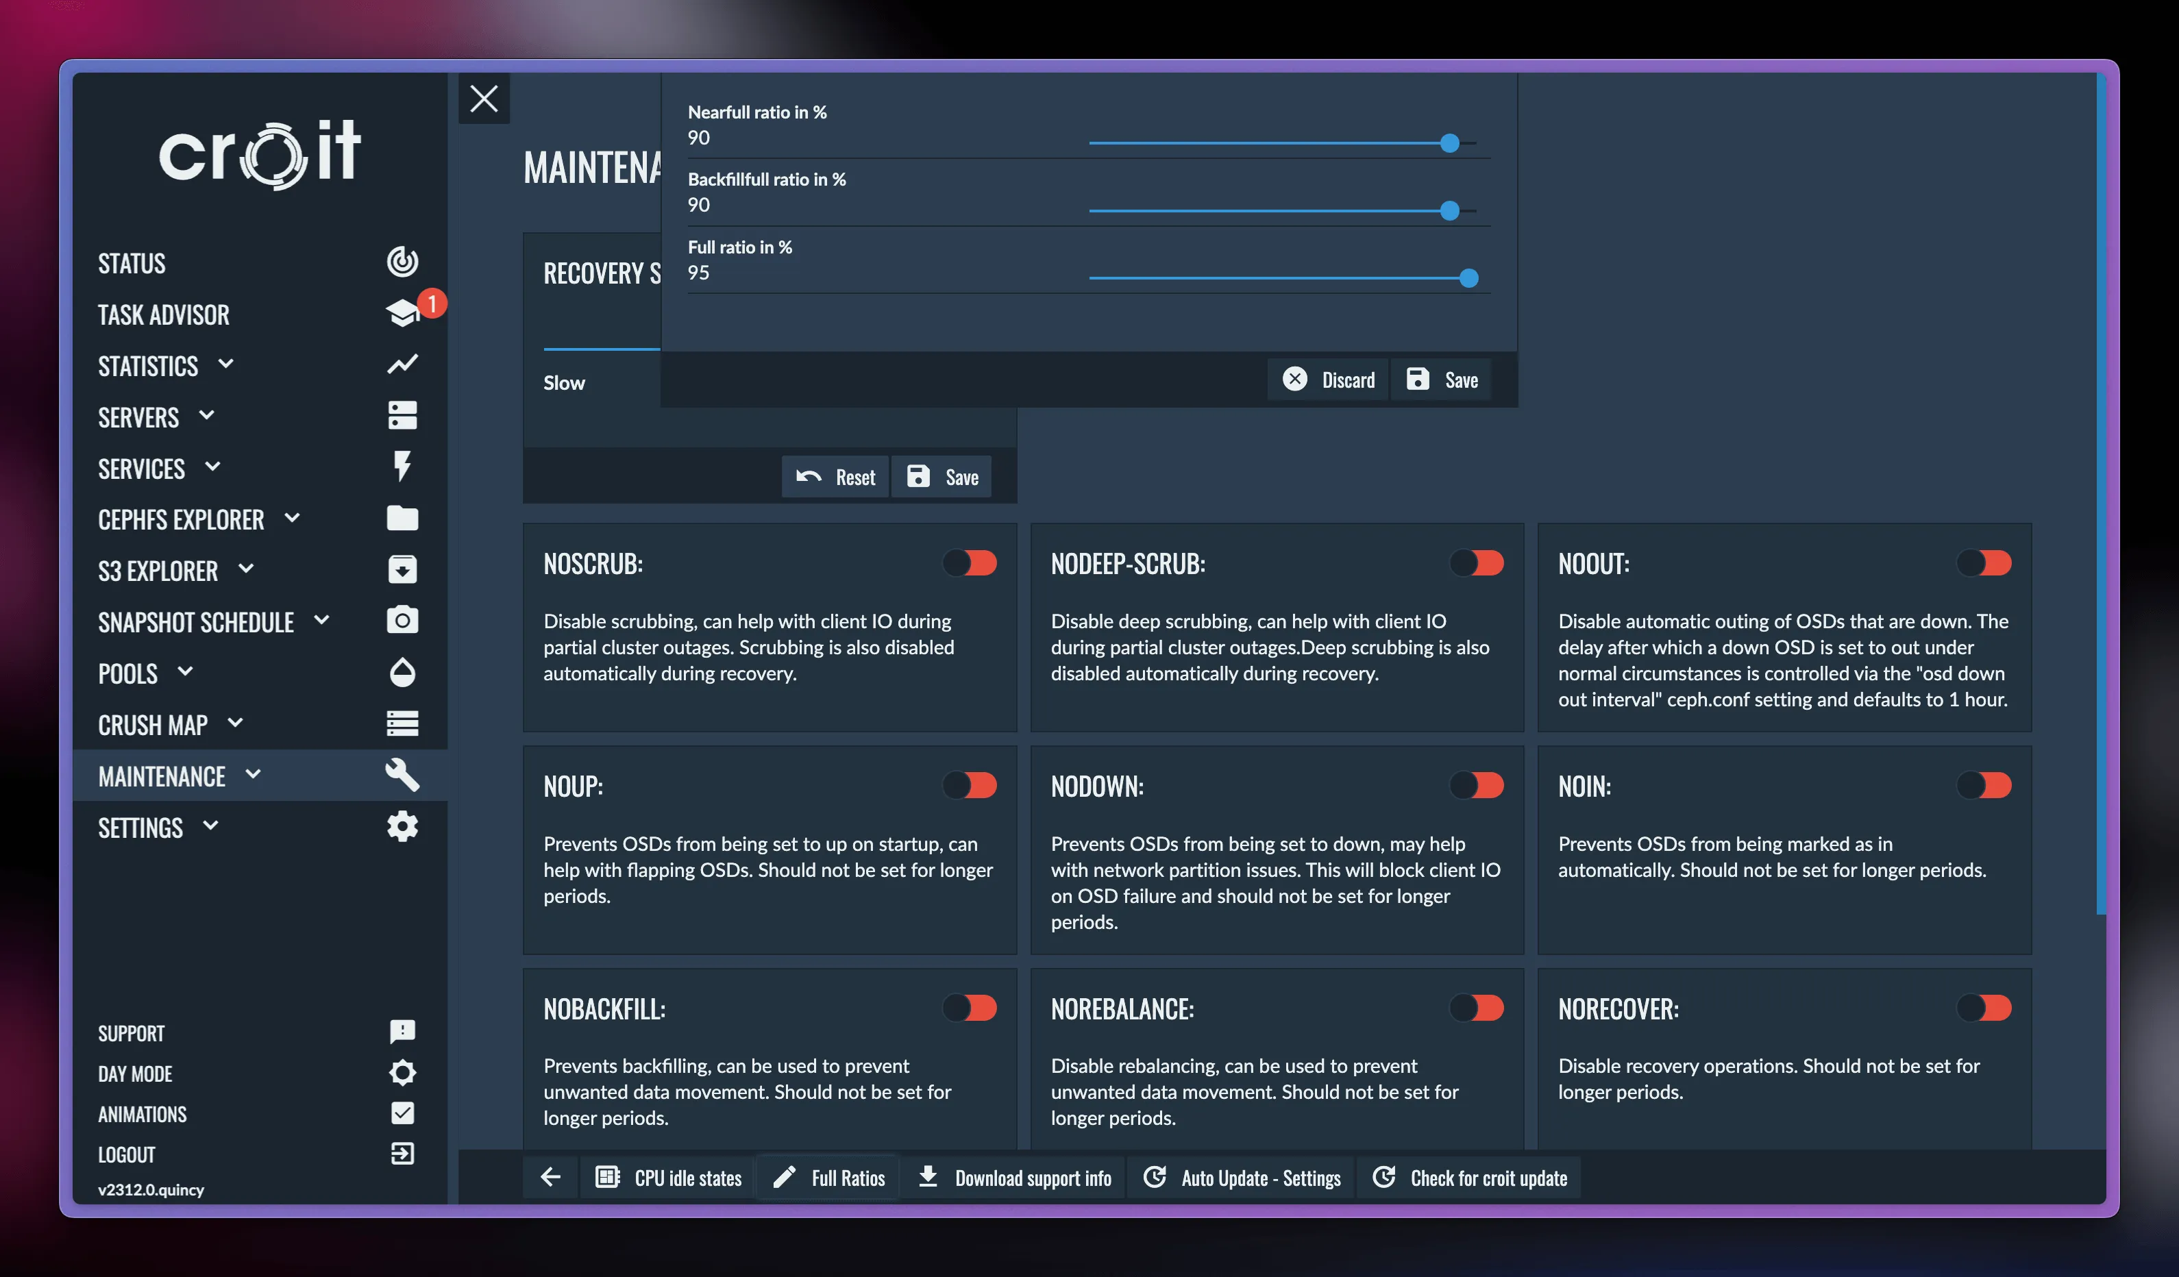Click Check for croit update button
Screen dimensions: 2179x1277
pos(1469,1178)
